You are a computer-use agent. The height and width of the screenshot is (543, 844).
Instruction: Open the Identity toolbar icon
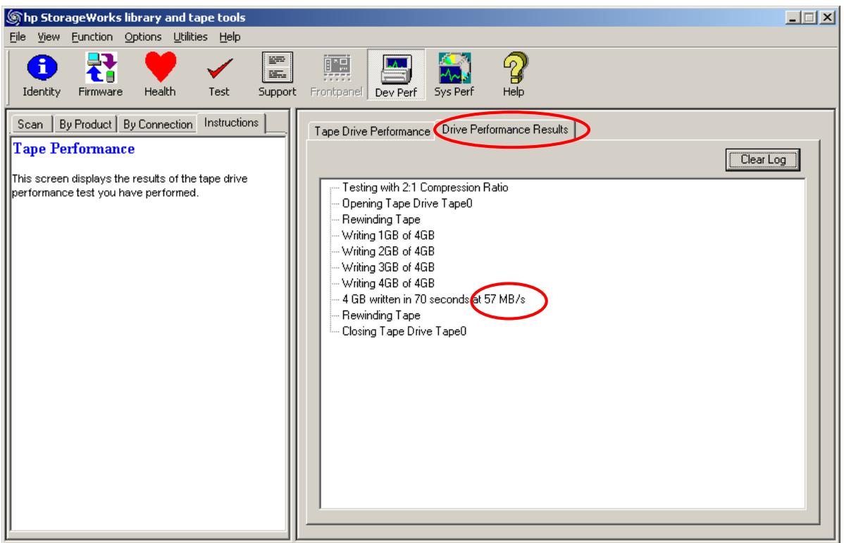42,75
